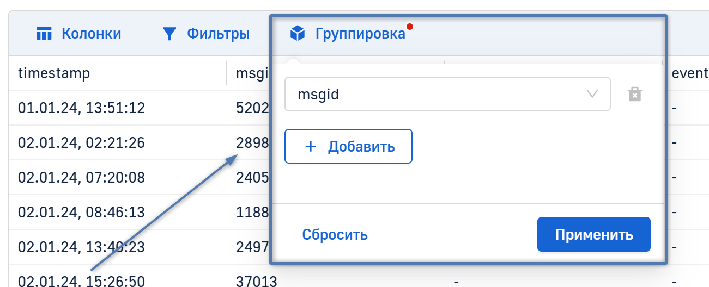The image size is (709, 287).
Task: Click the Фильтры funnel icon
Action: click(x=170, y=34)
